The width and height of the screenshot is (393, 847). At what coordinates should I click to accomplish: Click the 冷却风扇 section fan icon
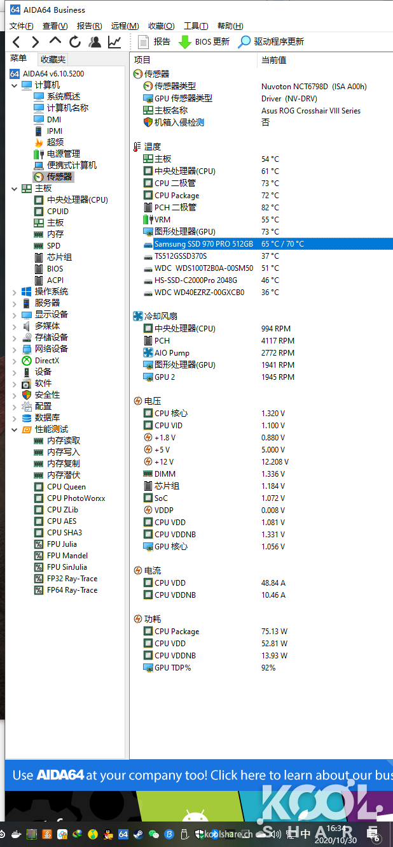click(138, 316)
